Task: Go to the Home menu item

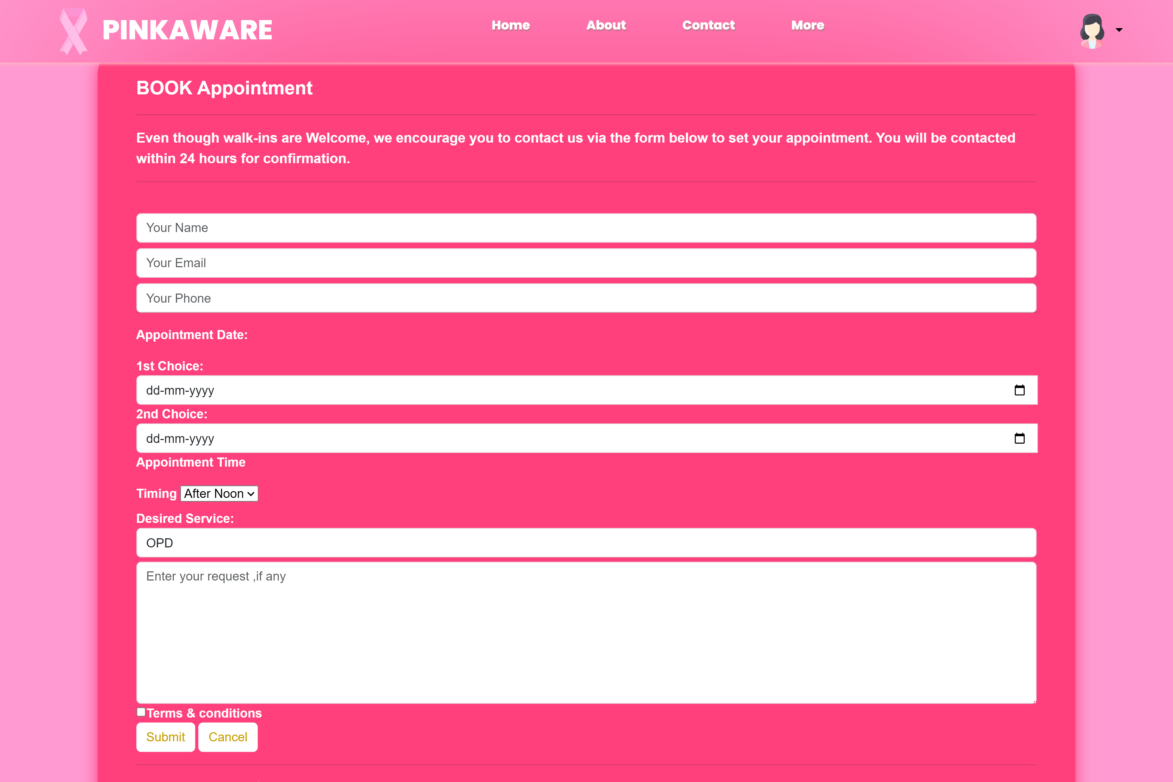Action: click(x=510, y=25)
